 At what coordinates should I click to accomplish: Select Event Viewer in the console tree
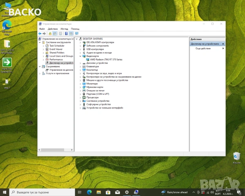56,49
